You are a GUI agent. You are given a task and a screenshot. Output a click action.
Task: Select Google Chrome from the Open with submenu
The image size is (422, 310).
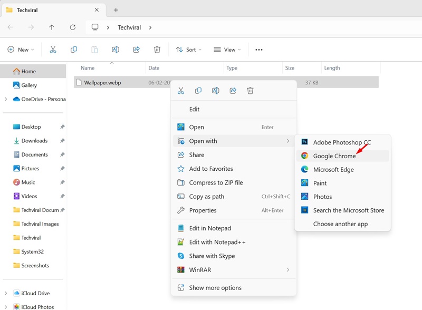(x=334, y=156)
